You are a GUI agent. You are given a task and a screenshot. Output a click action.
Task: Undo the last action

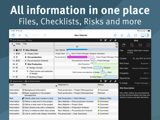point(26,35)
